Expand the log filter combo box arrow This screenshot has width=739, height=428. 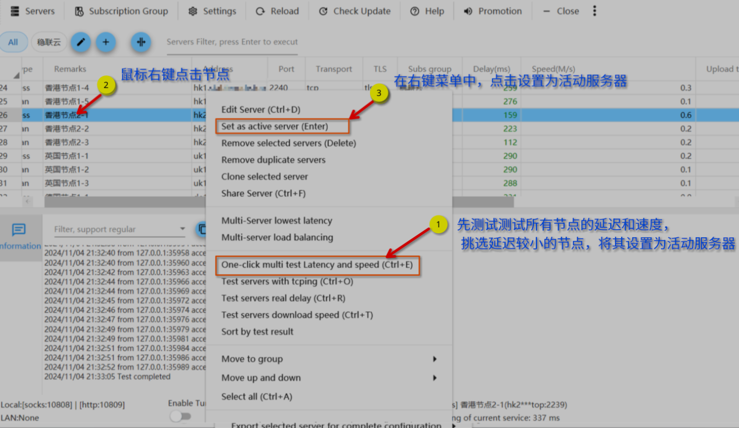182,229
